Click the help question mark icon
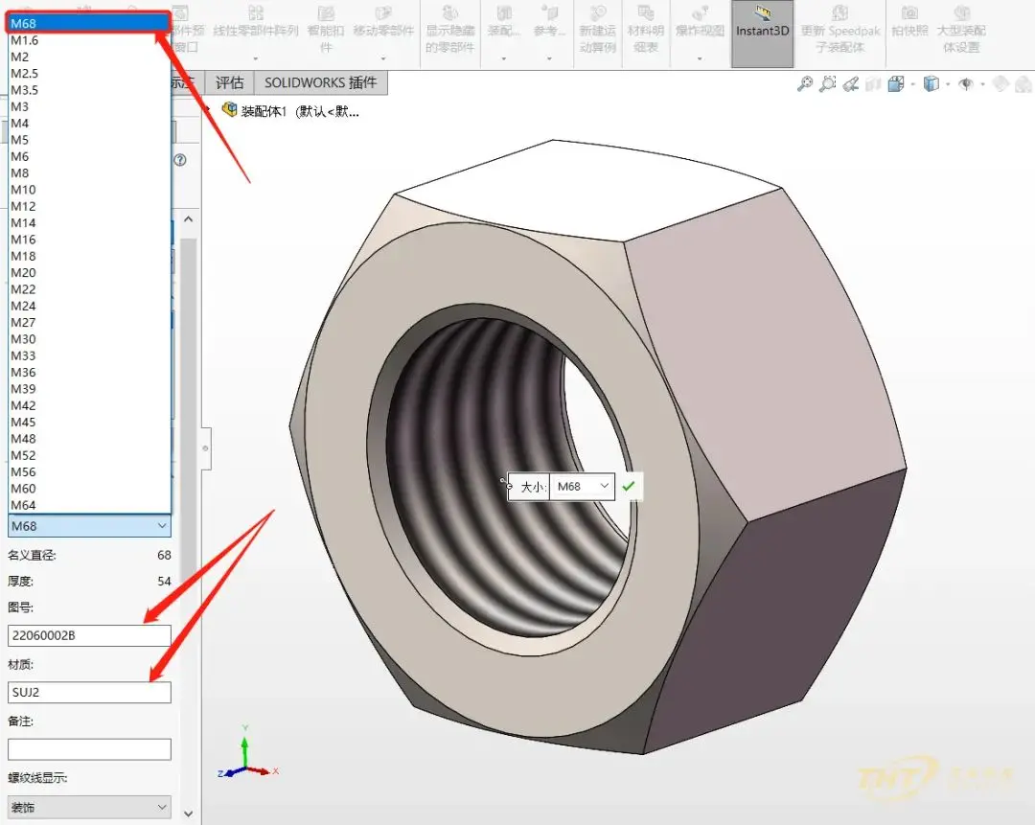The image size is (1035, 825). click(179, 160)
